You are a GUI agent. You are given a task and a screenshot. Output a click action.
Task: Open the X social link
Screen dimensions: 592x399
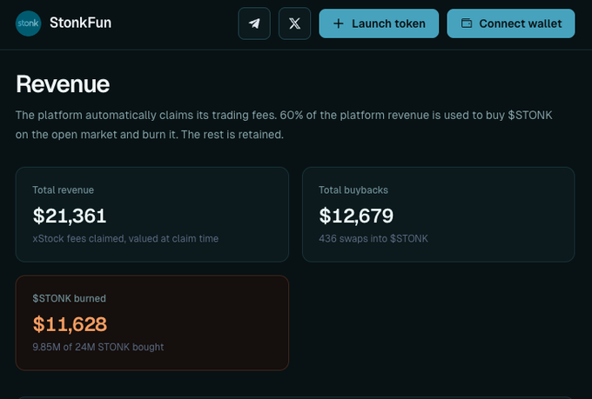[x=294, y=23]
